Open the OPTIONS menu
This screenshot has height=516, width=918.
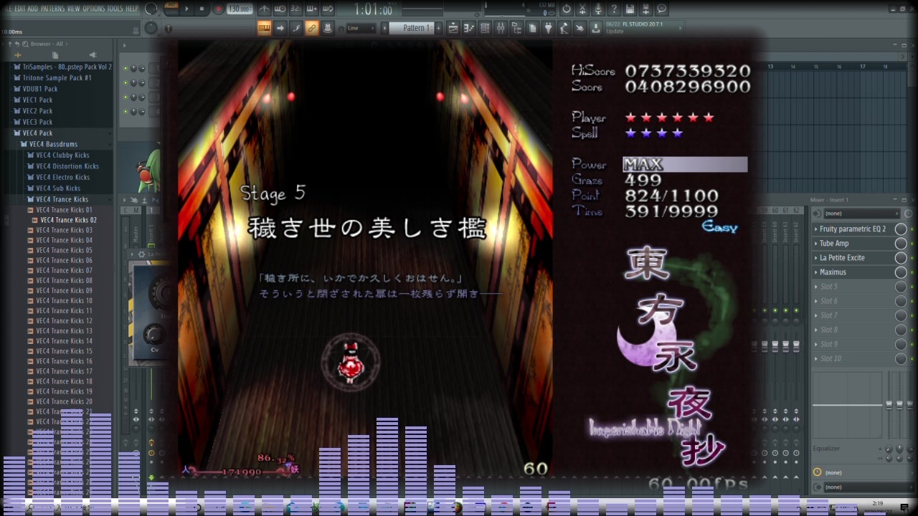click(93, 9)
